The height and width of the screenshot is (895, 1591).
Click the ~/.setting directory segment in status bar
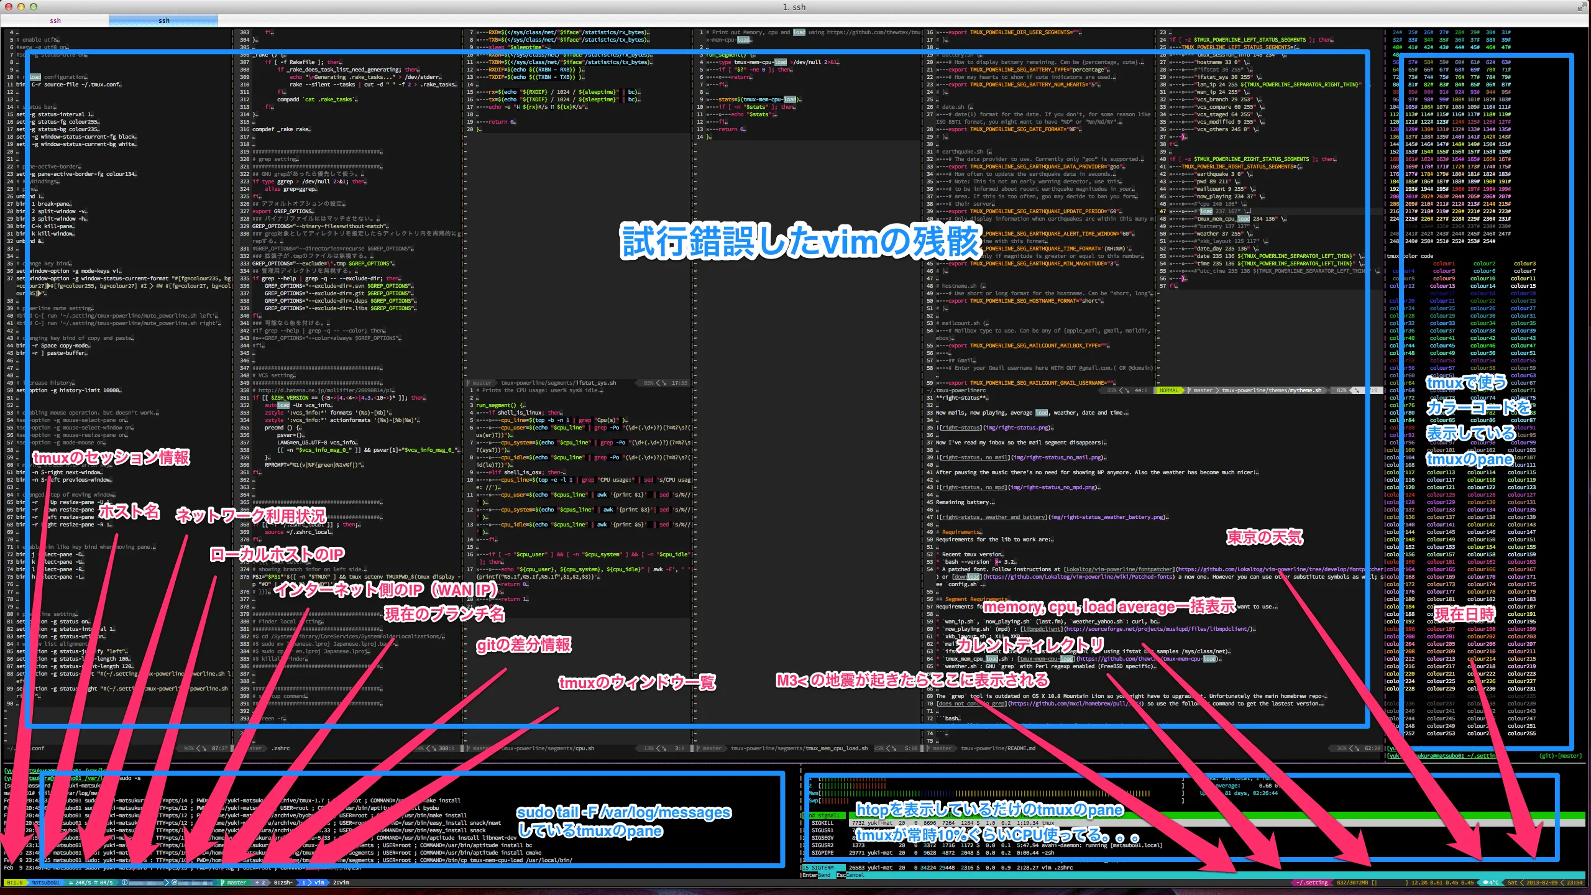click(1313, 882)
